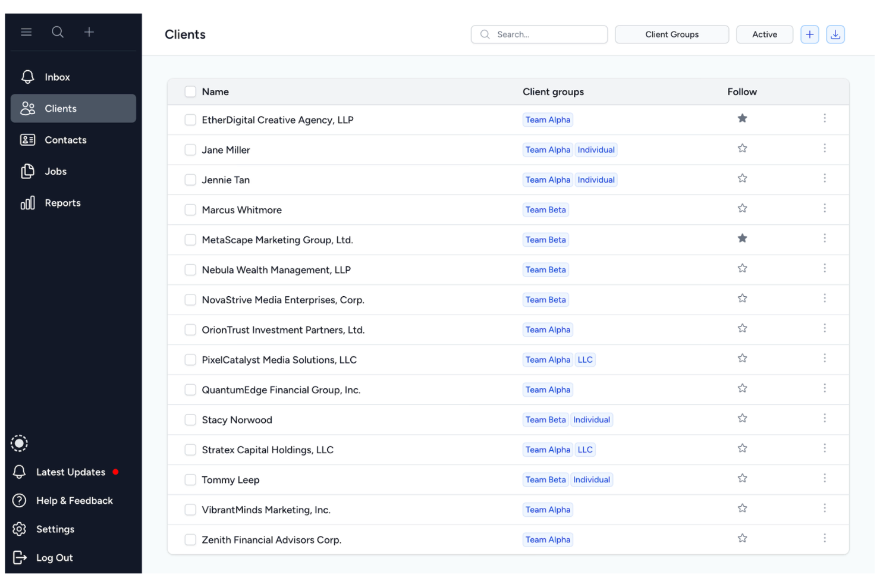Follow Stacy Norwood by clicking her star

pos(742,418)
